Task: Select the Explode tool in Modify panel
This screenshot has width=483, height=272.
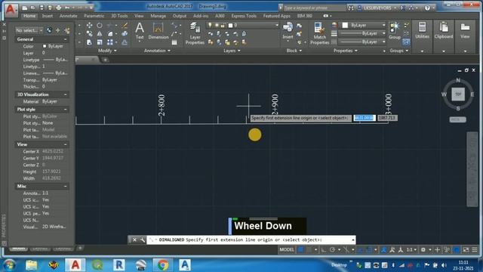Action: pyautogui.click(x=125, y=33)
